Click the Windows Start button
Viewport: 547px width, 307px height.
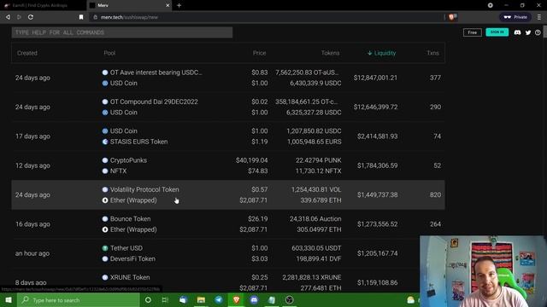(9, 300)
